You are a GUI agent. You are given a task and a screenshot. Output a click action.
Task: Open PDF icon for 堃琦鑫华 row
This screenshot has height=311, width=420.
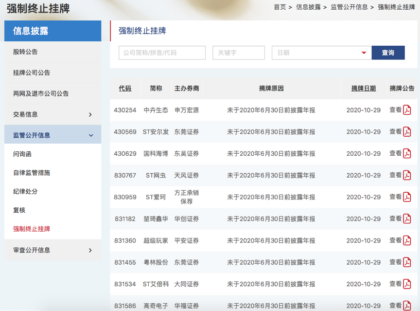point(407,219)
